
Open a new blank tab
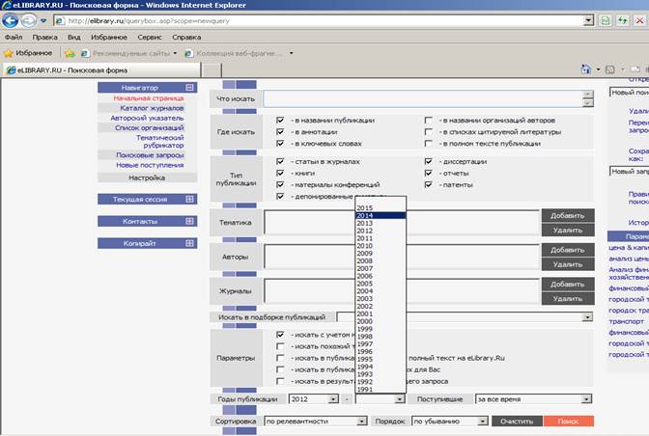(x=212, y=70)
